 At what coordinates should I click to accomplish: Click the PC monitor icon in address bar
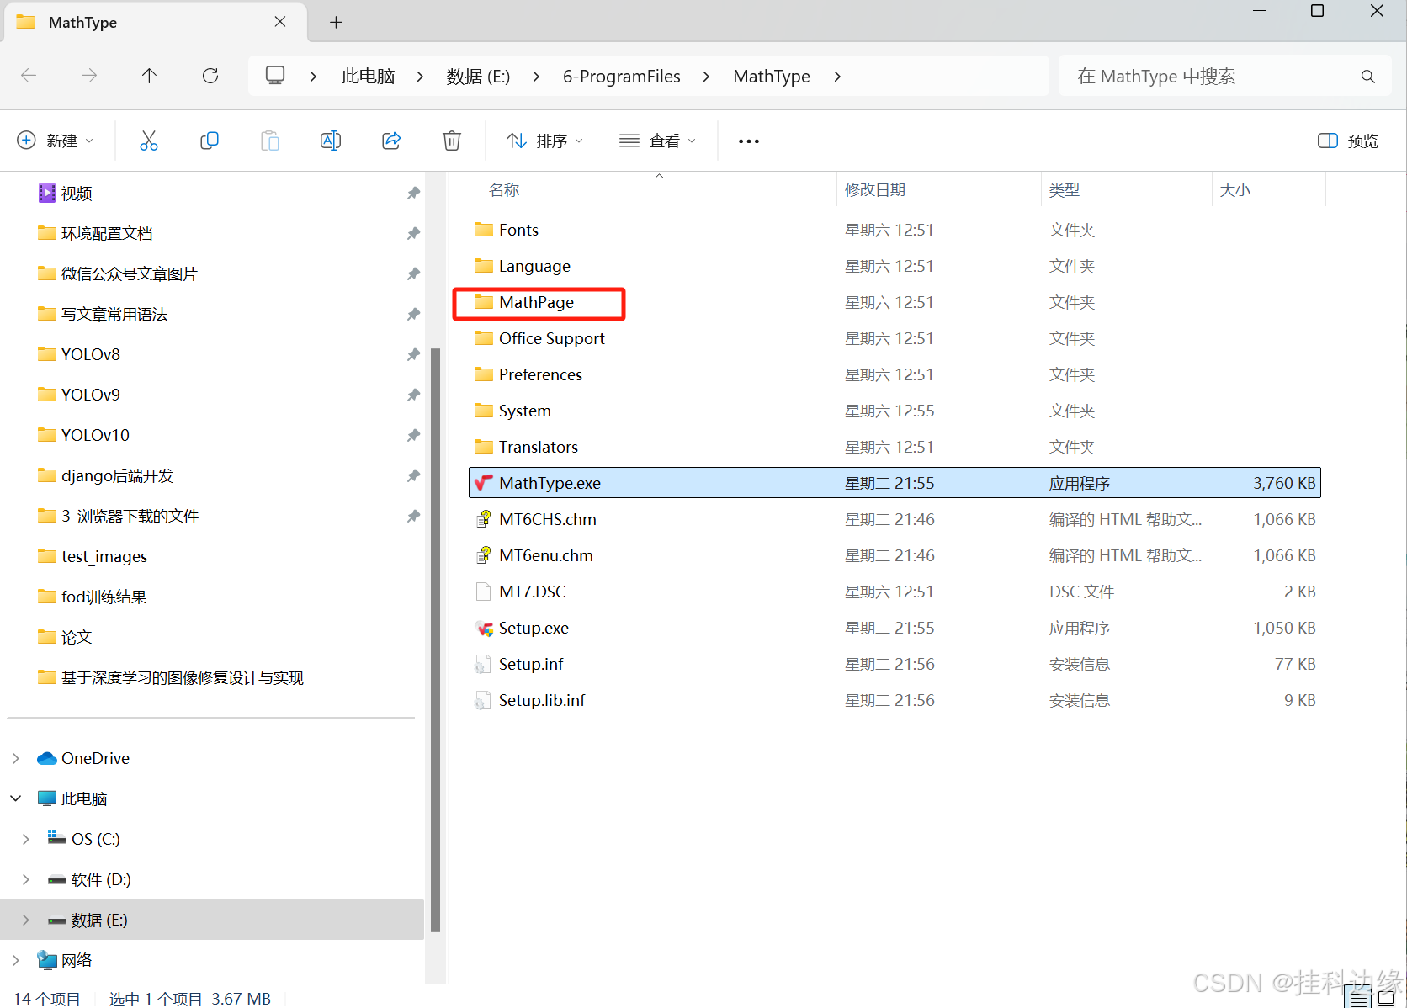tap(275, 76)
